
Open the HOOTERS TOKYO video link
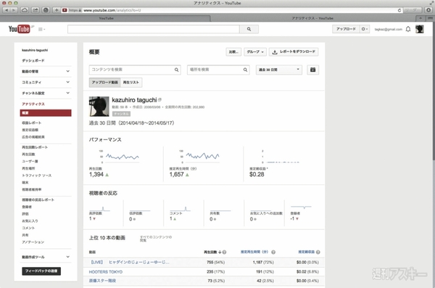(106, 272)
